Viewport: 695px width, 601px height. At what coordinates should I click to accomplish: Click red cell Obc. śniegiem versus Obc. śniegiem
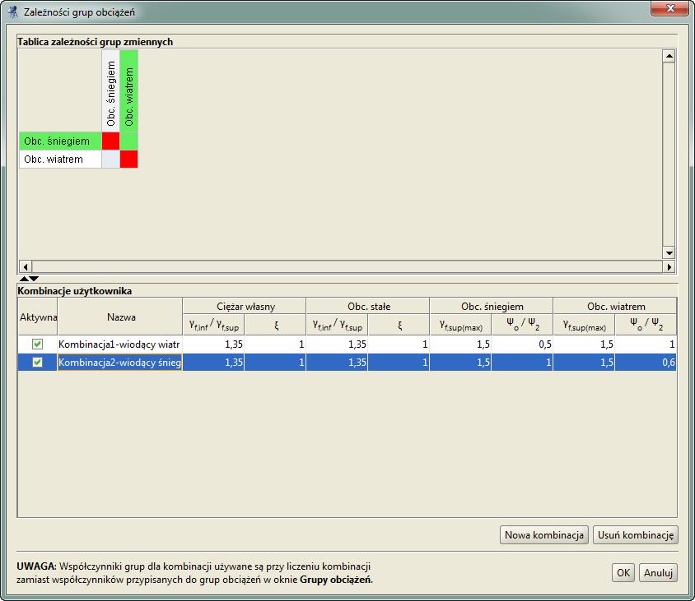[x=110, y=141]
